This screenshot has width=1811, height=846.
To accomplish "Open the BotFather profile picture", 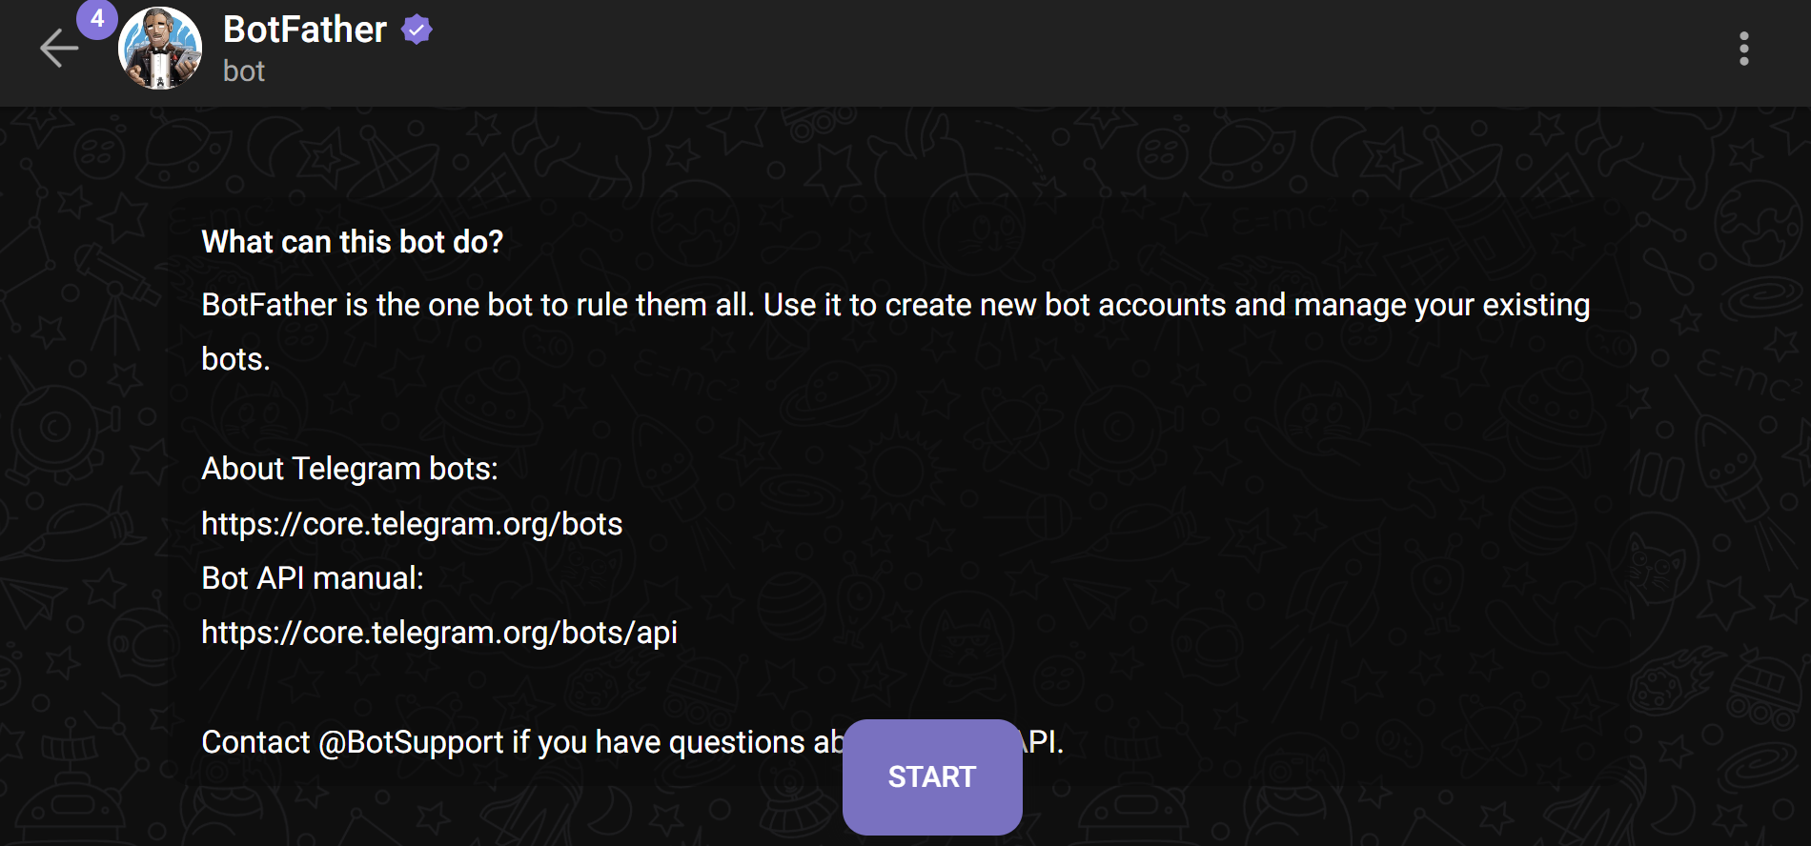I will coord(160,50).
